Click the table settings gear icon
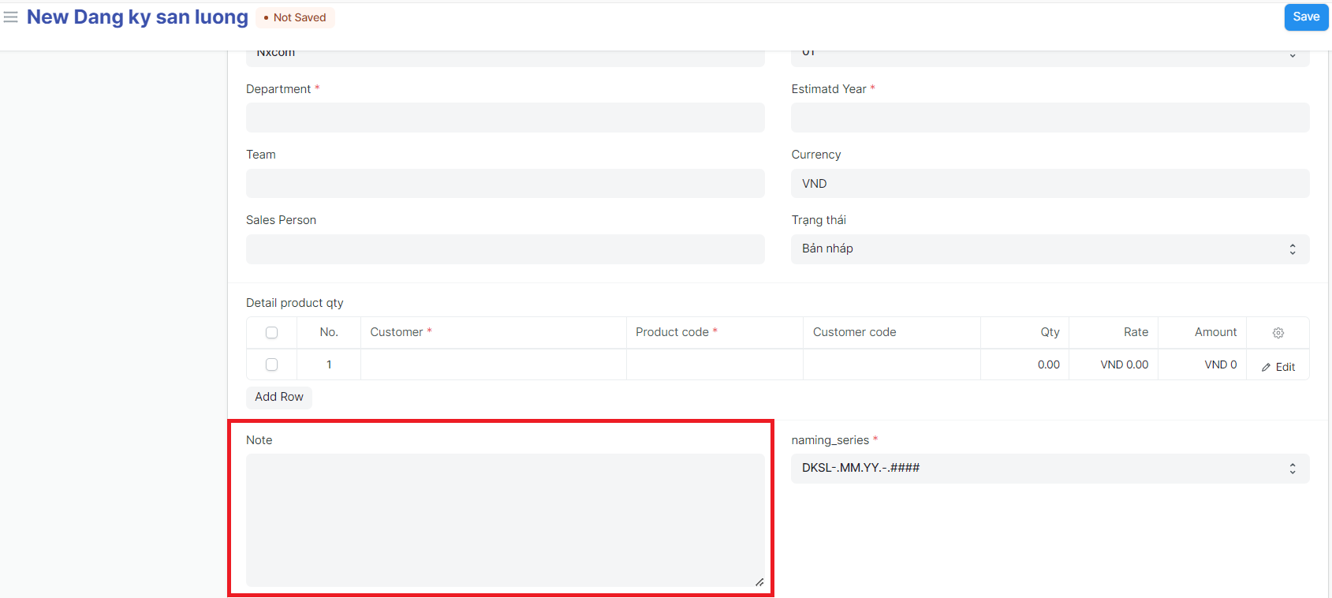This screenshot has height=598, width=1332. tap(1278, 333)
